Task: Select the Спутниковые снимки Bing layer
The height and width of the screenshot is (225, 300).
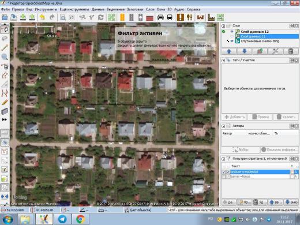Action: [x=260, y=41]
